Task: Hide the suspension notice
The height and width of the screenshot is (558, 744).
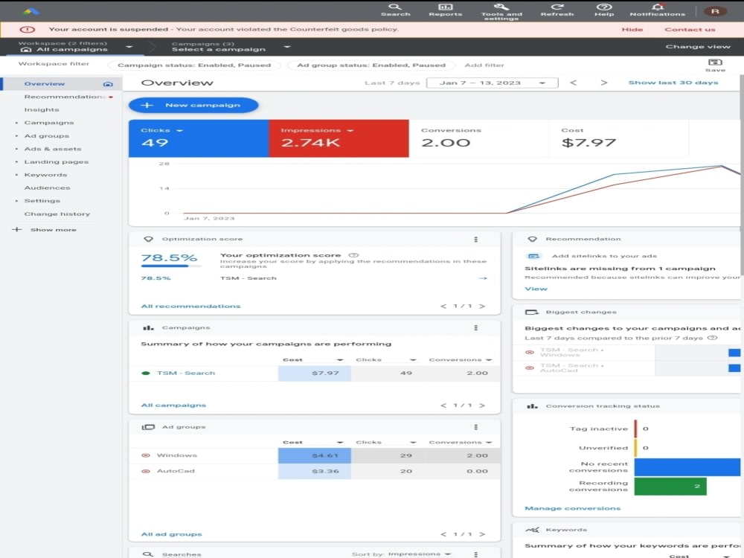Action: 632,30
